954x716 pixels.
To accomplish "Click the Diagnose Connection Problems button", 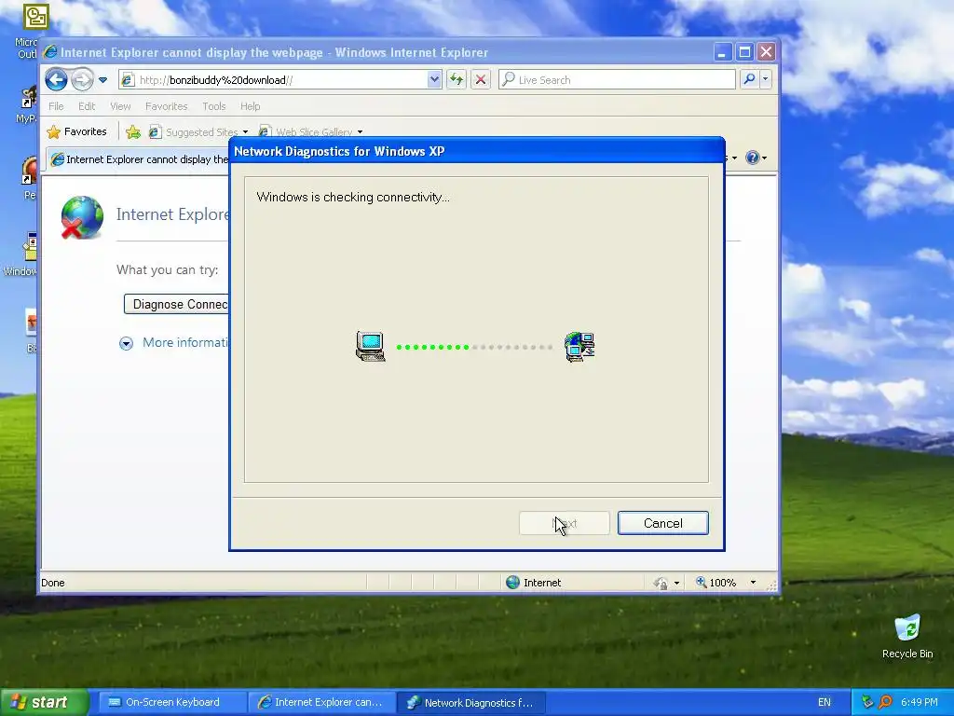I will pos(177,304).
